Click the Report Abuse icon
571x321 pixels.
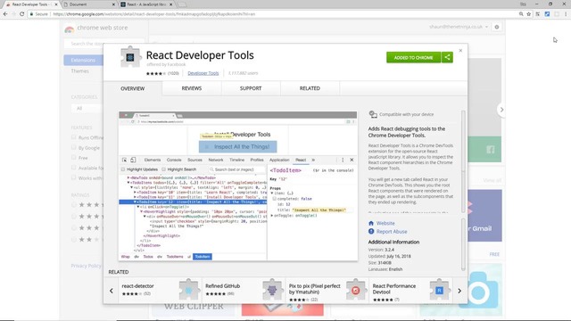(371, 232)
